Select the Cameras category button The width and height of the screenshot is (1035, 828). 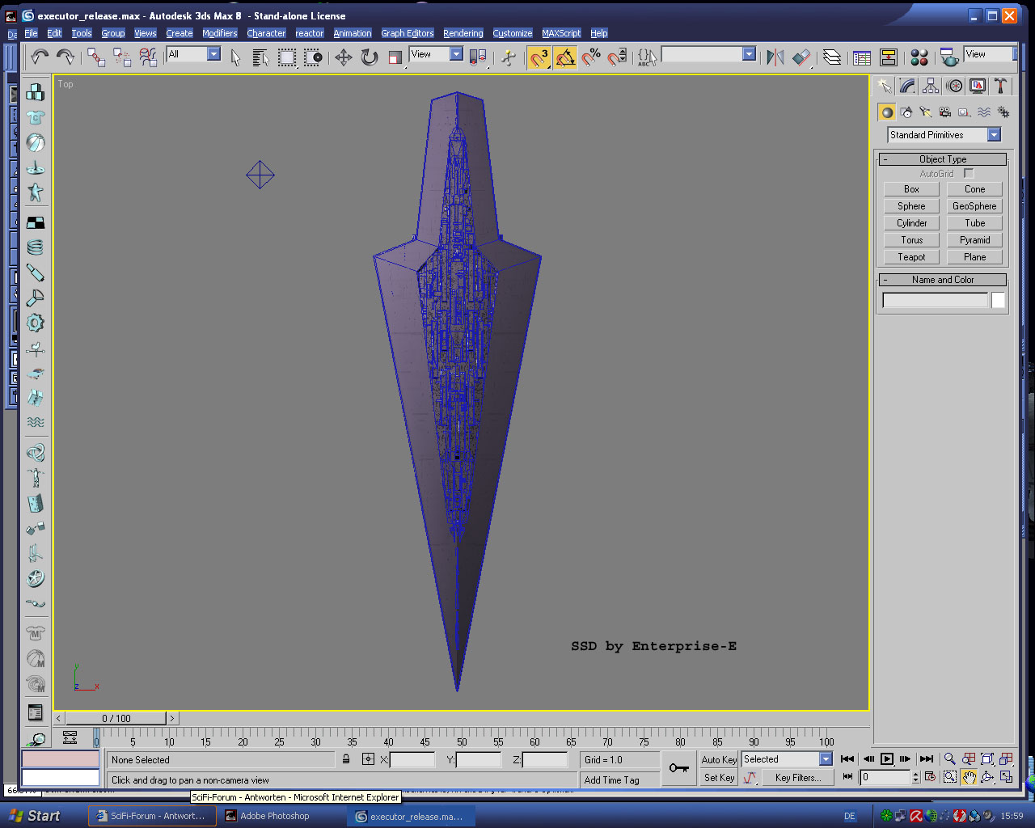coord(945,112)
